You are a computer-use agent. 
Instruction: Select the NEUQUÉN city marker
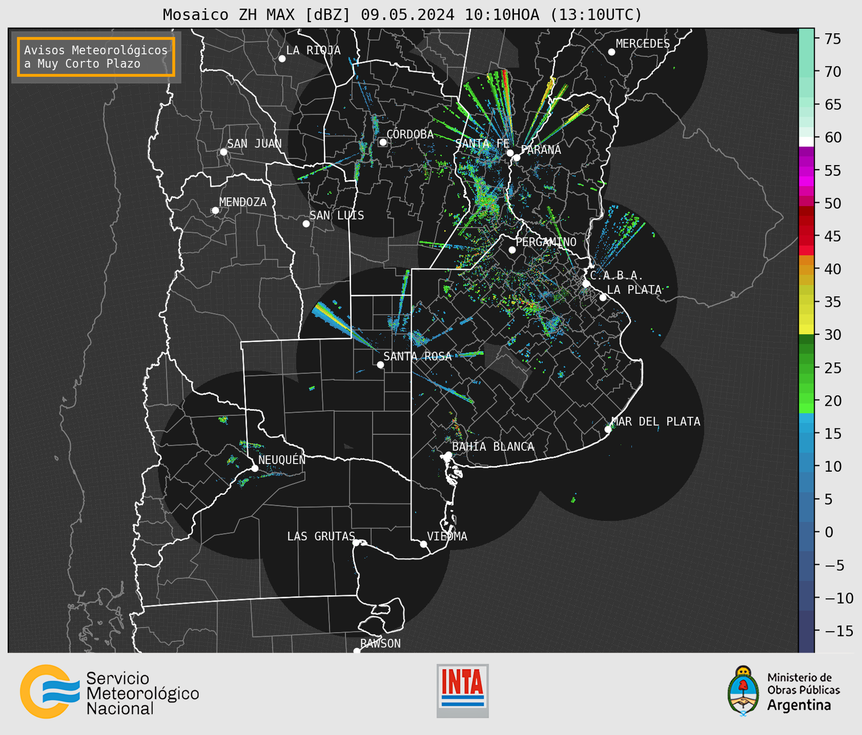(255, 468)
